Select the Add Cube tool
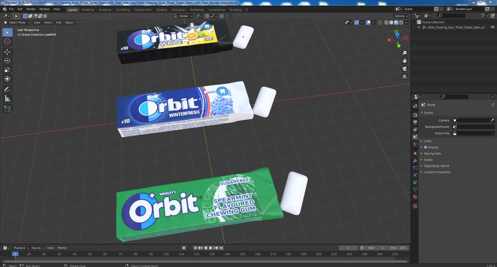The width and height of the screenshot is (497, 267). coord(7,109)
